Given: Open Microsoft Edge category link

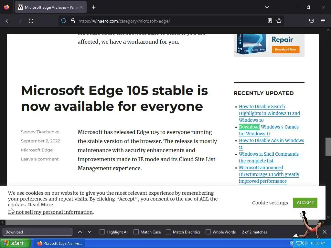Looking at the screenshot, I should coord(37,150).
